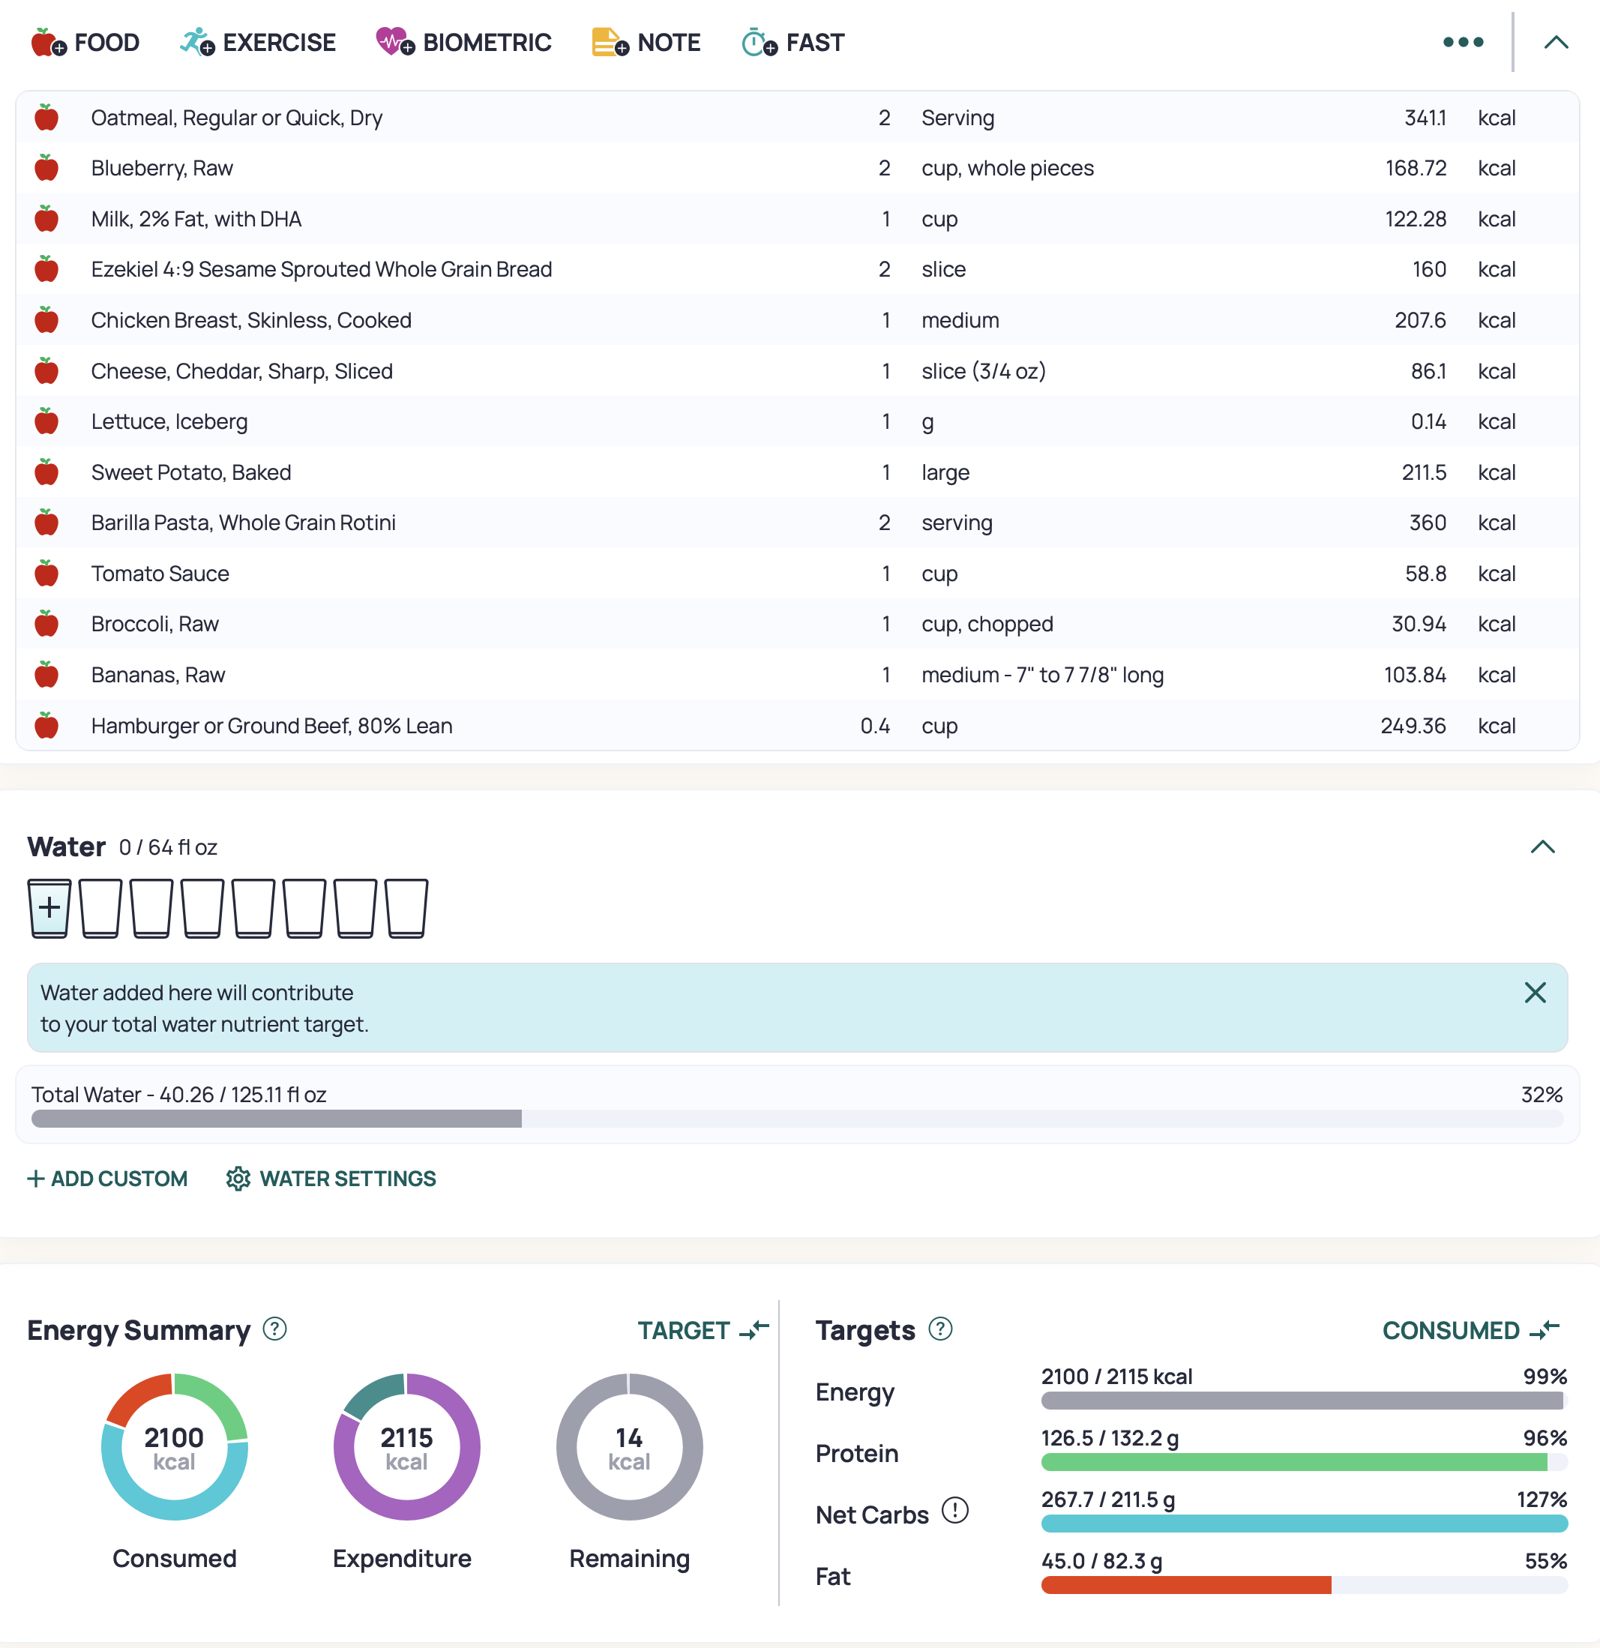Screen dimensions: 1600x1648
Task: Switch Targets CONSUMED view
Action: point(1470,1330)
